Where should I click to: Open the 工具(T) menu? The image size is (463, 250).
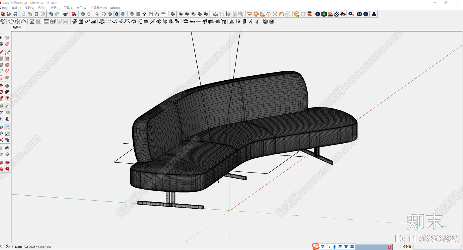[68, 8]
